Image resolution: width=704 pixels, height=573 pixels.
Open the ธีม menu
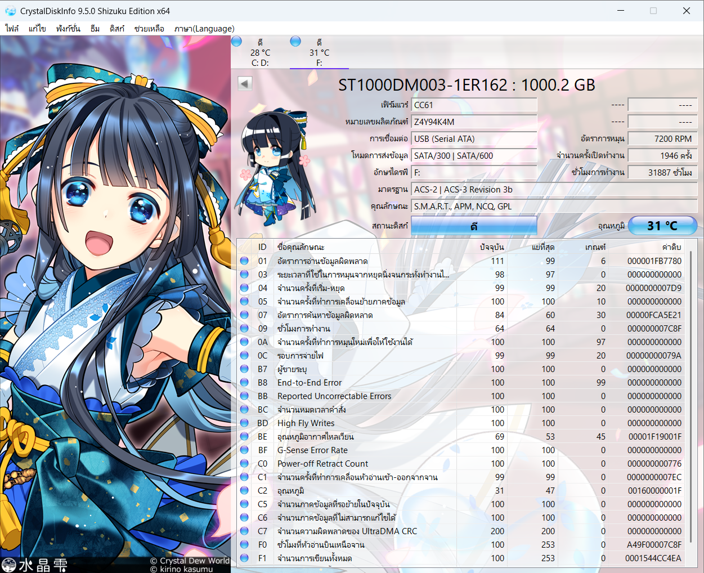(x=95, y=28)
